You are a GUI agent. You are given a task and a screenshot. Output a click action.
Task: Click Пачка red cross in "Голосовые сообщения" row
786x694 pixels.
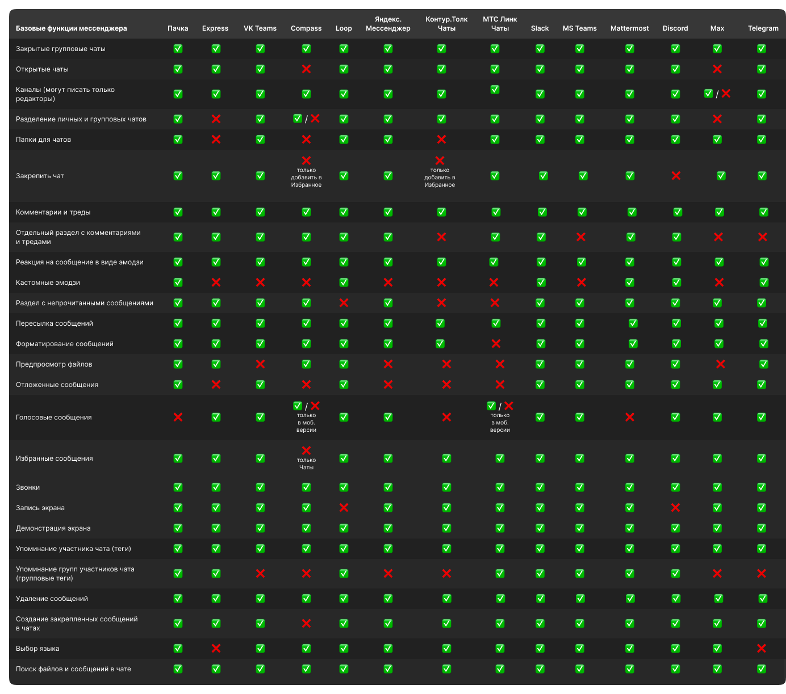coord(178,417)
